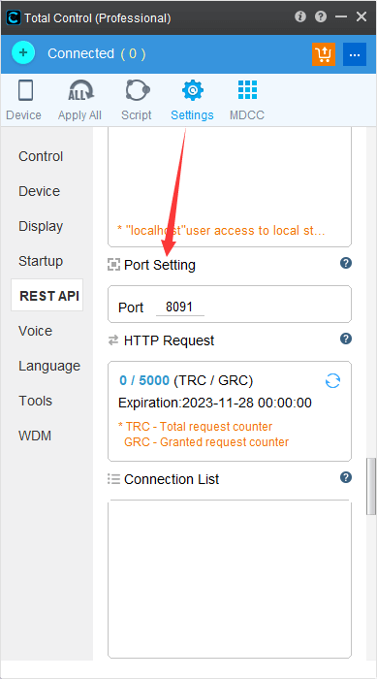Open the shopping cart purchase icon

[x=324, y=54]
